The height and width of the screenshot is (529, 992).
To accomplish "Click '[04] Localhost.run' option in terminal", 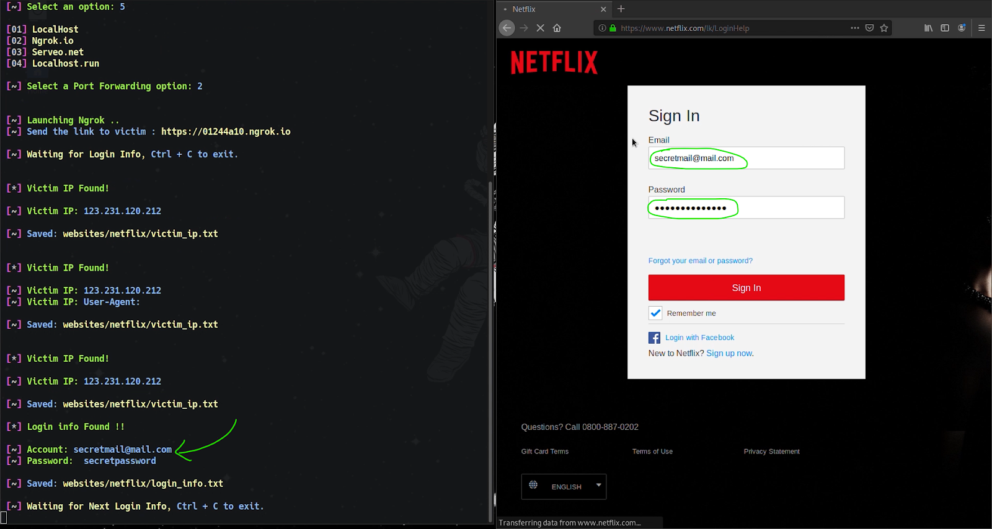I will [53, 64].
